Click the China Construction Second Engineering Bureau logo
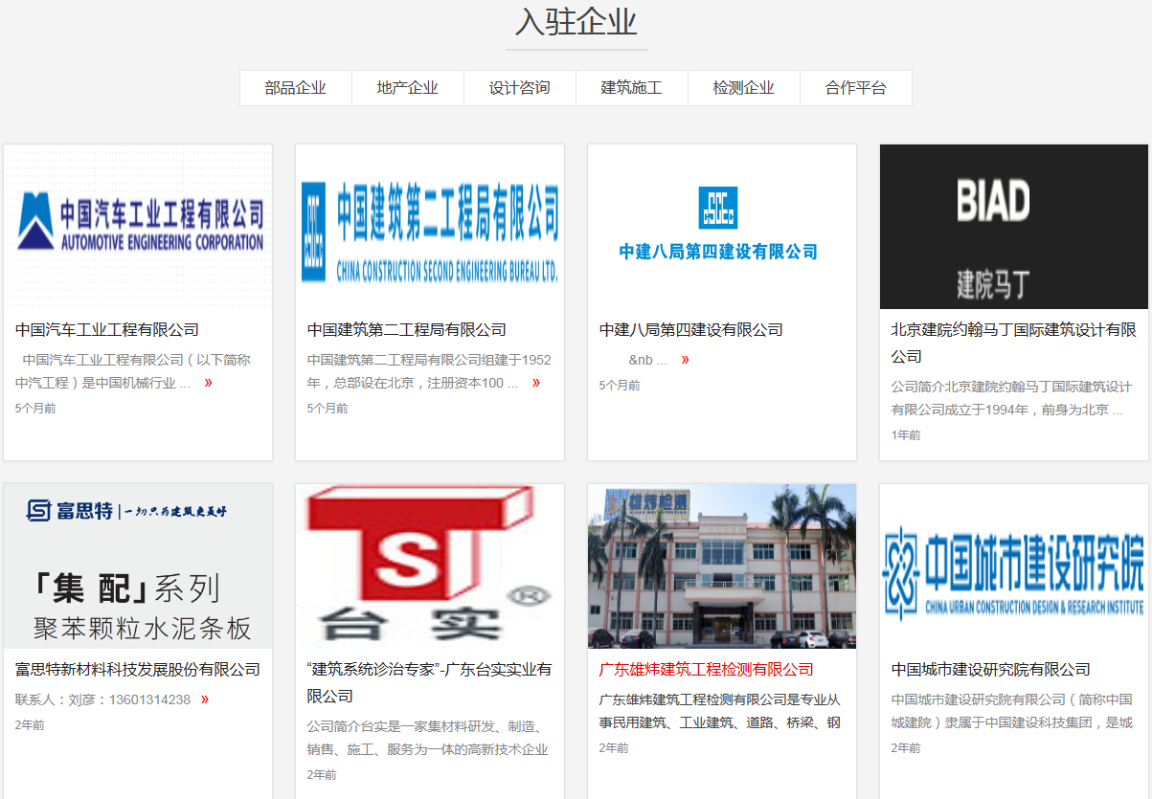 coord(430,227)
